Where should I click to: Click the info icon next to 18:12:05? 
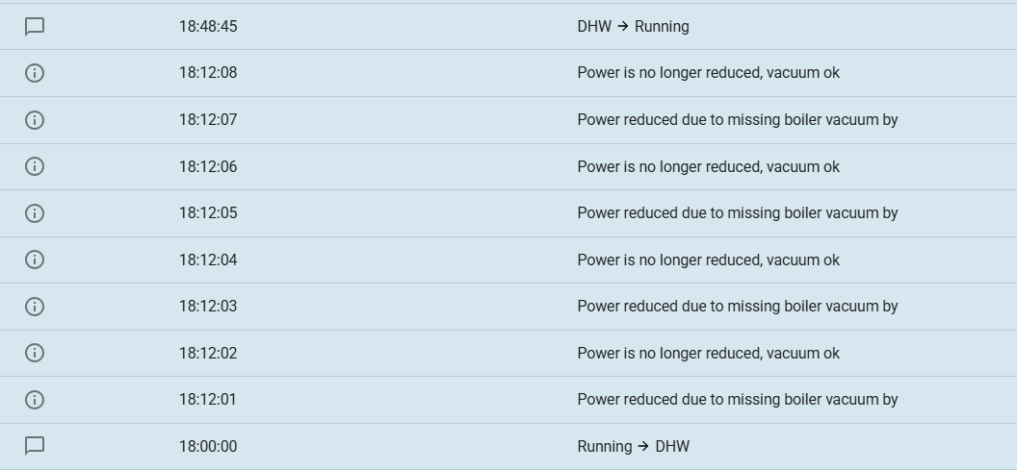(35, 213)
